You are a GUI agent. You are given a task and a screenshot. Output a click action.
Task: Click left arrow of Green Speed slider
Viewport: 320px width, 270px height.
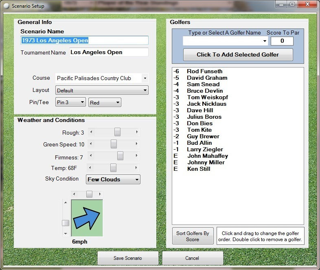pos(91,144)
